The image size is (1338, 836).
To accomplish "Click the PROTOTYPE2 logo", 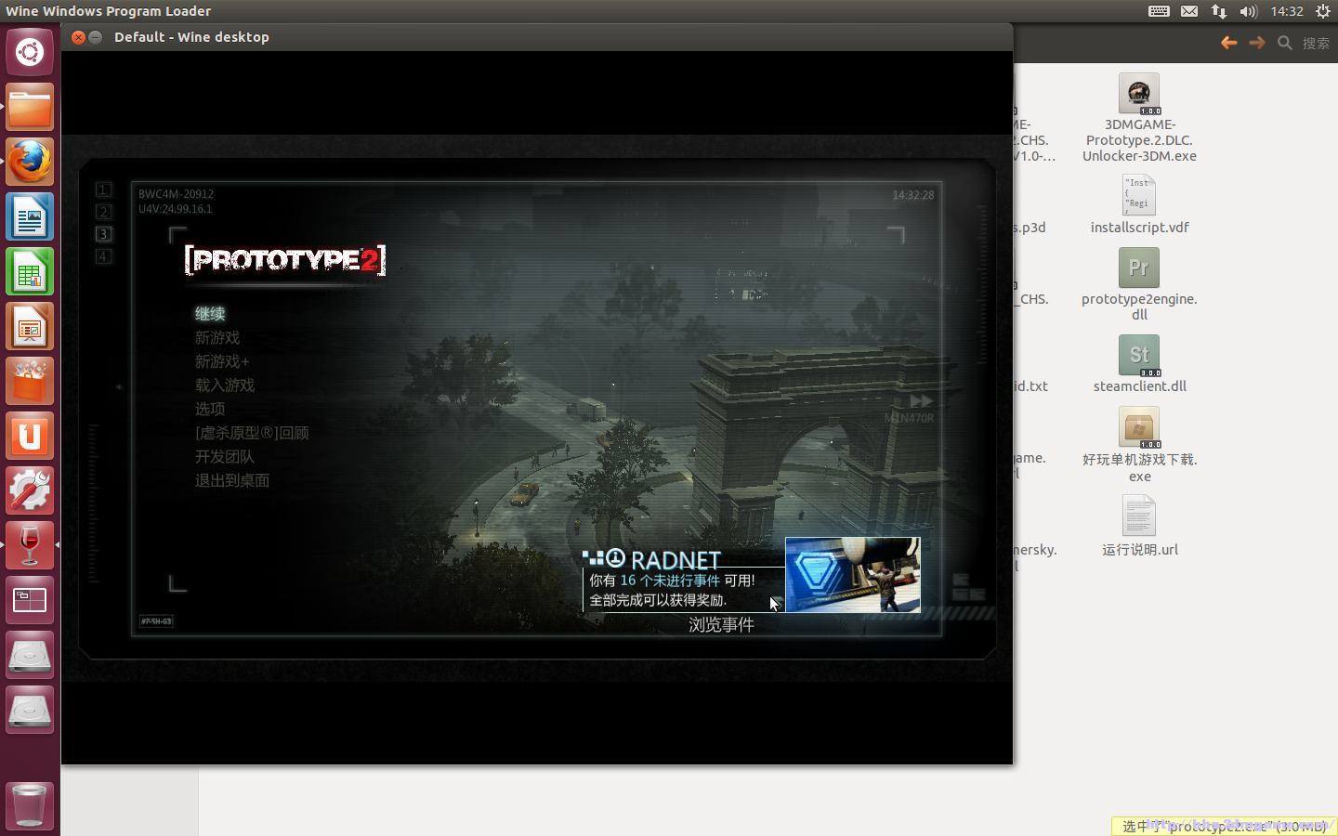I will click(285, 260).
